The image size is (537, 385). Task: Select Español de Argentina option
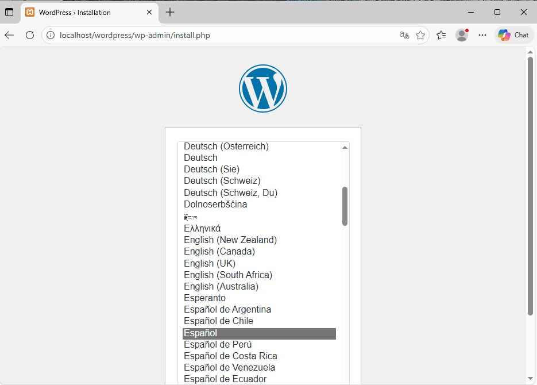click(x=227, y=309)
